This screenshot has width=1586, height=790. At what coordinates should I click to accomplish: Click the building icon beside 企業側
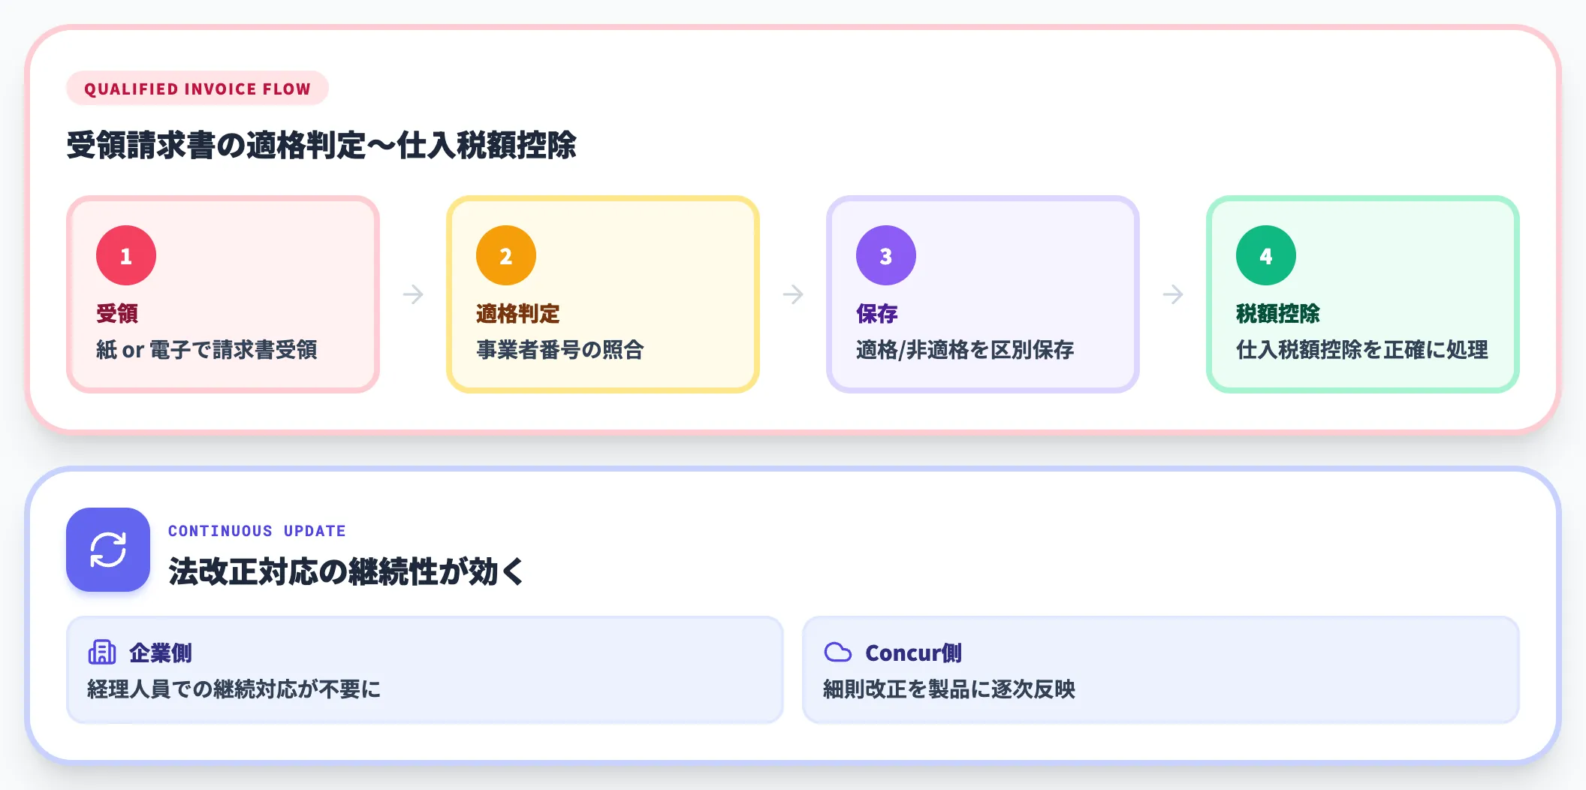pyautogui.click(x=102, y=652)
